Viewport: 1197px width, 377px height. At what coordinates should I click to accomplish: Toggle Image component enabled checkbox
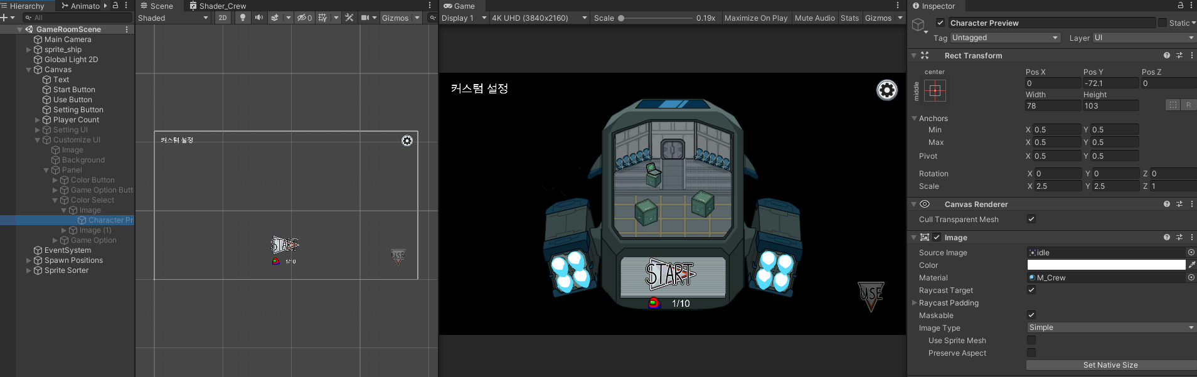tap(937, 237)
